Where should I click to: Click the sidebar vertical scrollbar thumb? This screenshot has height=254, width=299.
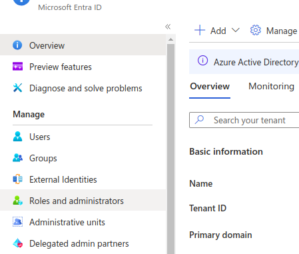pyautogui.click(x=170, y=149)
